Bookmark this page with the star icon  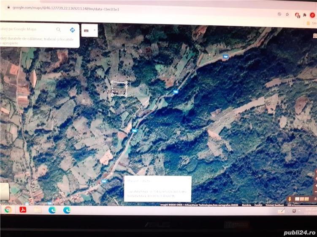(287, 14)
